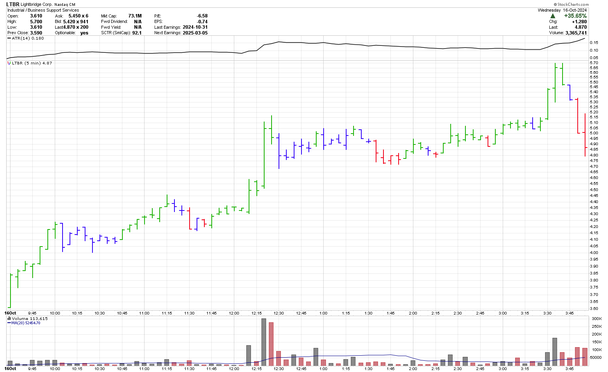Click the green up-arrow change indicator
This screenshot has height=372, width=608.
(x=552, y=16)
